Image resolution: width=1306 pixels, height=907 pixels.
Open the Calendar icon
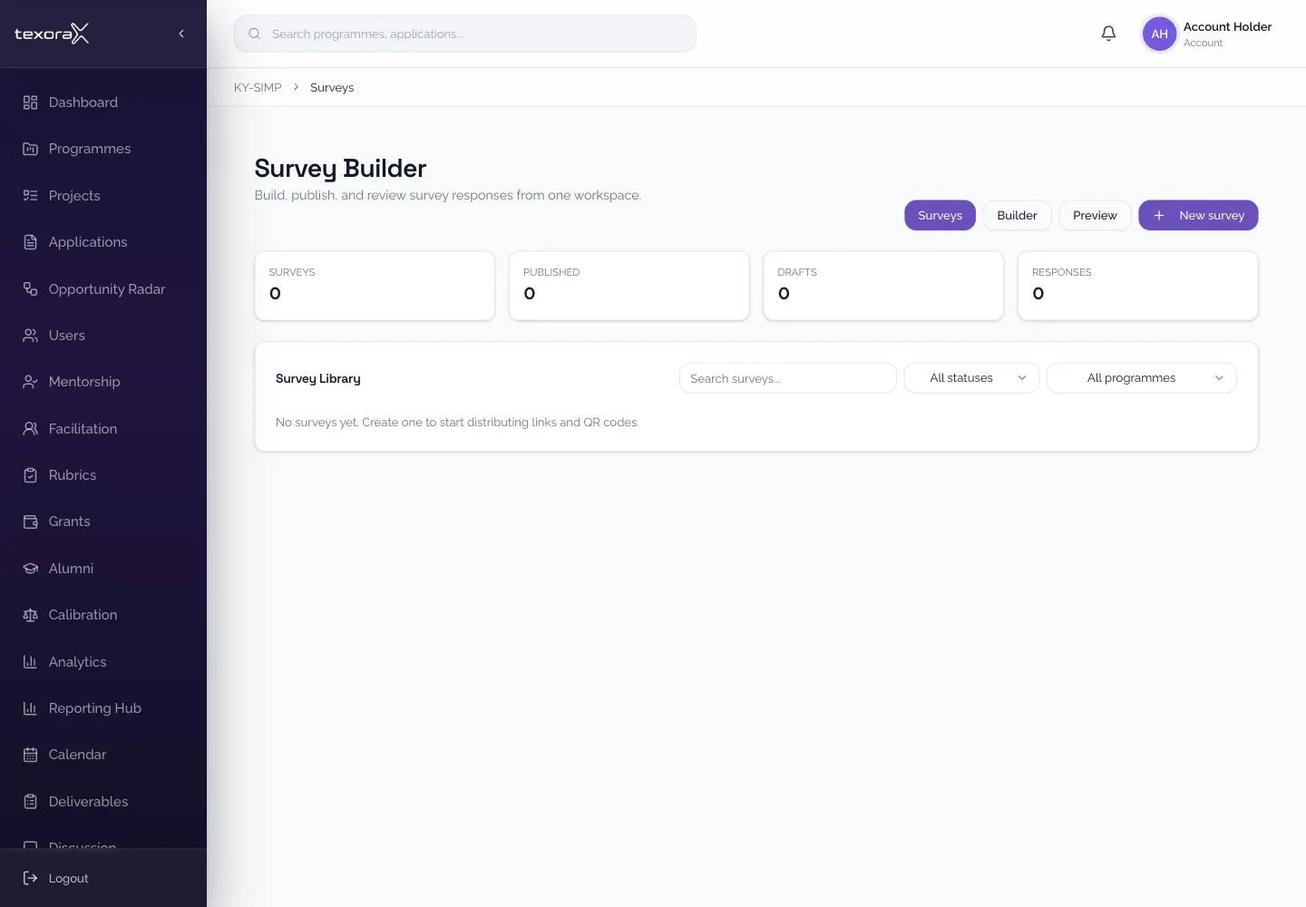click(30, 755)
